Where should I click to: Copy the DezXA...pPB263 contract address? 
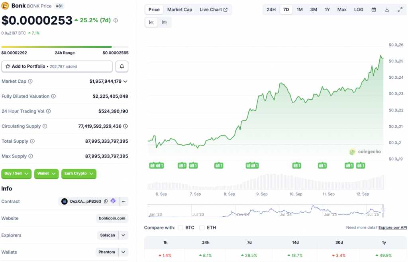(x=106, y=201)
